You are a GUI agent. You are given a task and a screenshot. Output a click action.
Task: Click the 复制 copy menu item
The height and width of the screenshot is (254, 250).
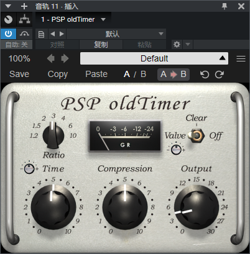click(101, 45)
